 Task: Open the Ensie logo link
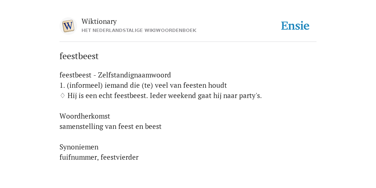click(x=295, y=26)
